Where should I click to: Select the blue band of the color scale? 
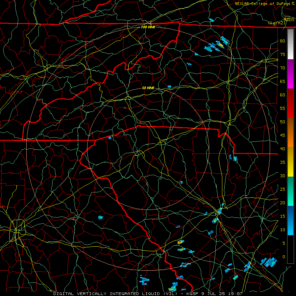pos(290,220)
